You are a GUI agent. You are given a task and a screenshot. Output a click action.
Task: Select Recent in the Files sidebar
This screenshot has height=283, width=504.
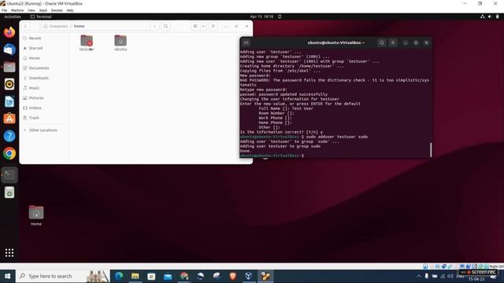tap(44, 39)
